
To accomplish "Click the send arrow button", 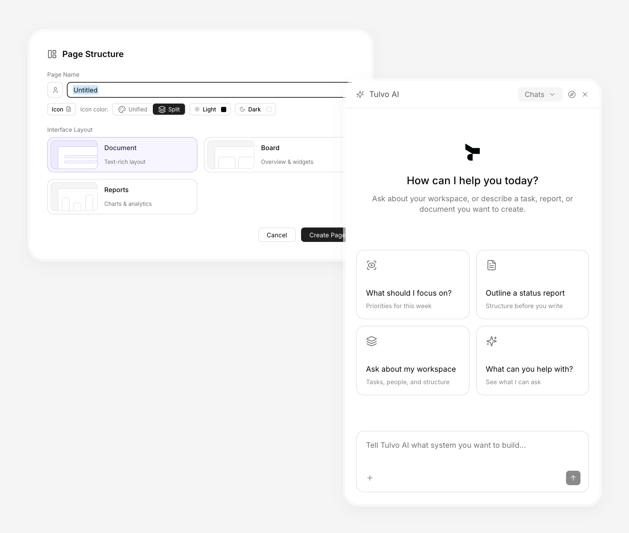I will coord(573,478).
